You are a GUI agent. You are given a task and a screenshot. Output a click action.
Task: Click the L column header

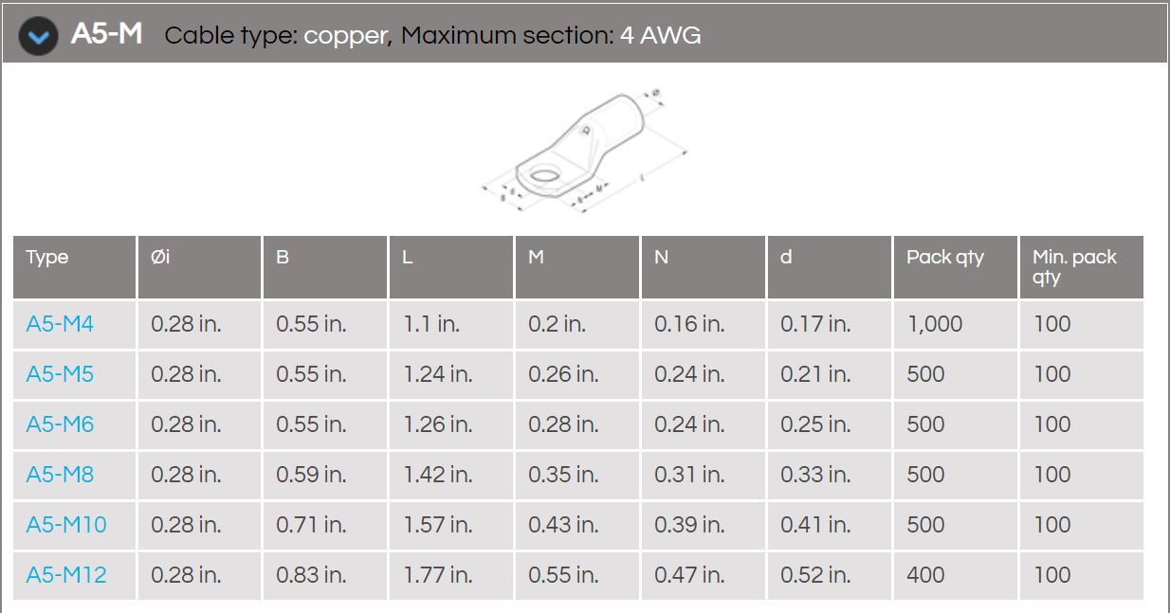click(x=451, y=267)
